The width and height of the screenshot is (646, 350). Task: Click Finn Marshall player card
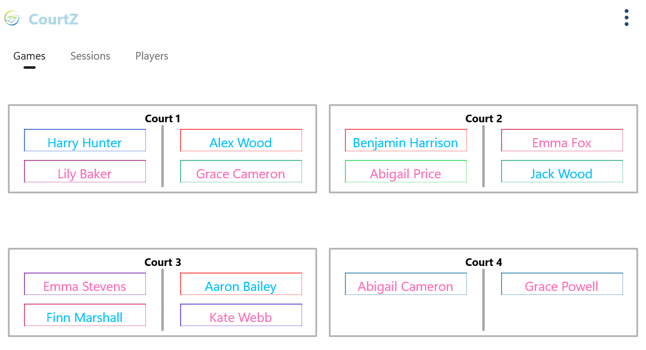pyautogui.click(x=85, y=315)
